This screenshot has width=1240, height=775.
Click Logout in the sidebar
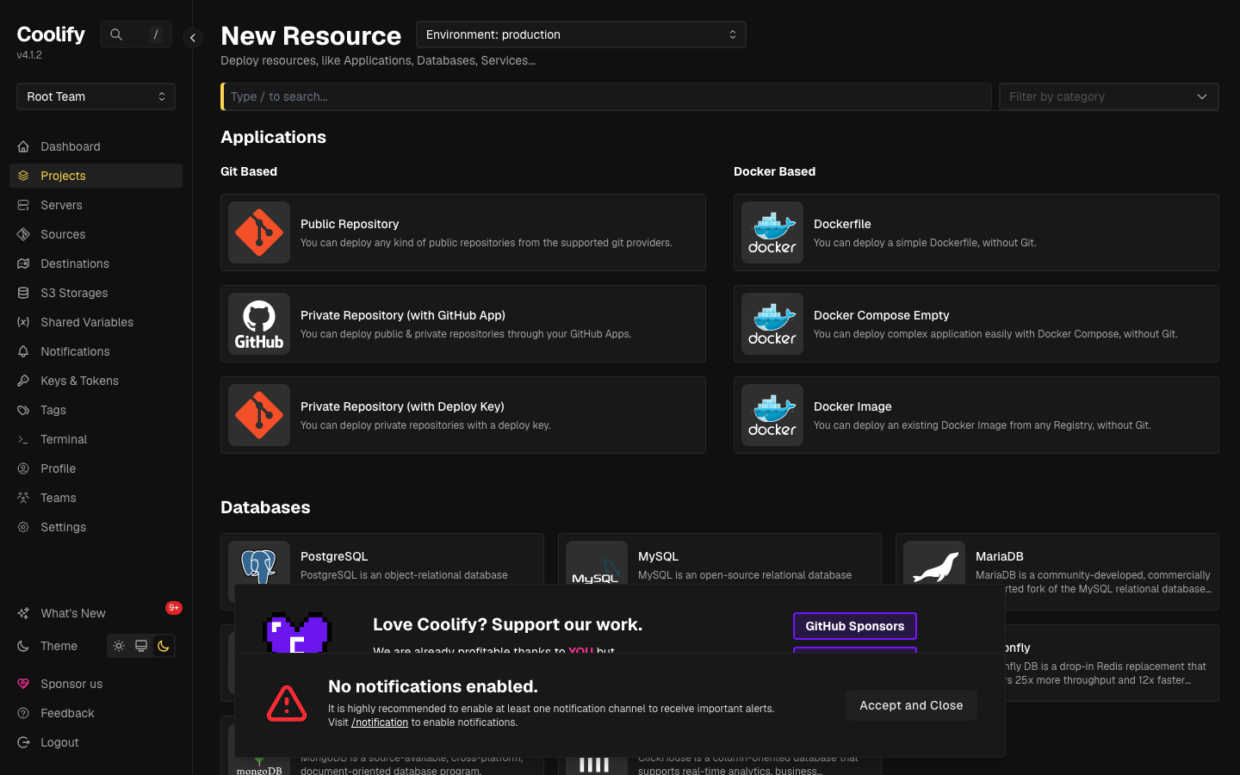pos(96,742)
